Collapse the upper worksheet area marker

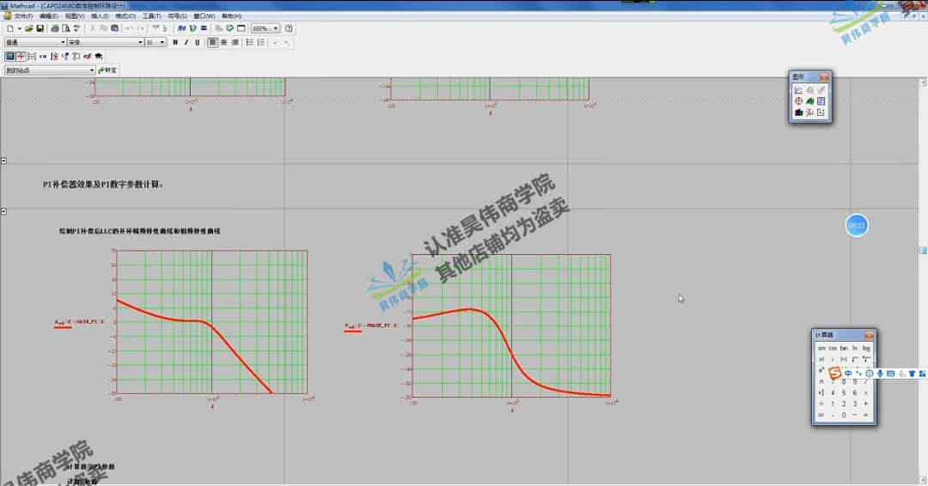pos(3,161)
